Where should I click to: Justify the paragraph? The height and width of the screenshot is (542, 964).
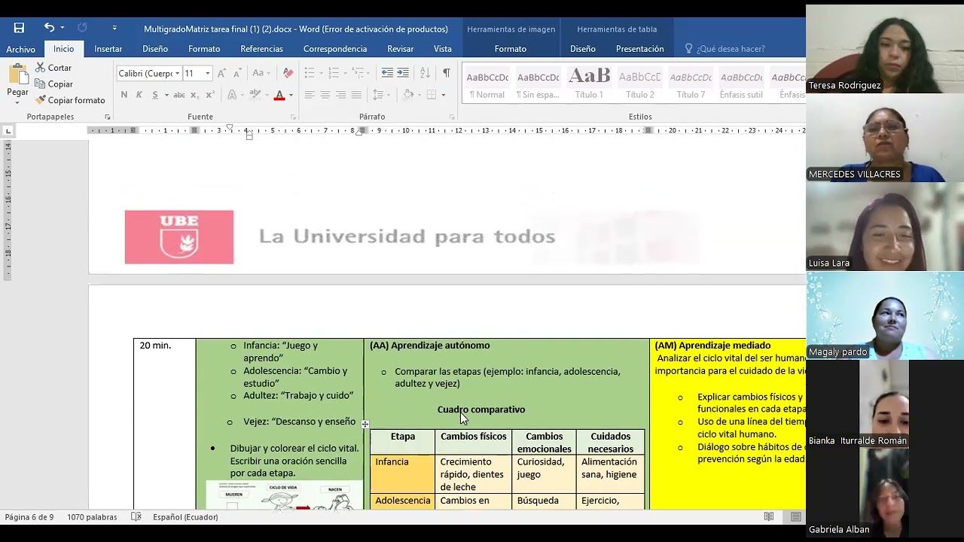pyautogui.click(x=356, y=95)
